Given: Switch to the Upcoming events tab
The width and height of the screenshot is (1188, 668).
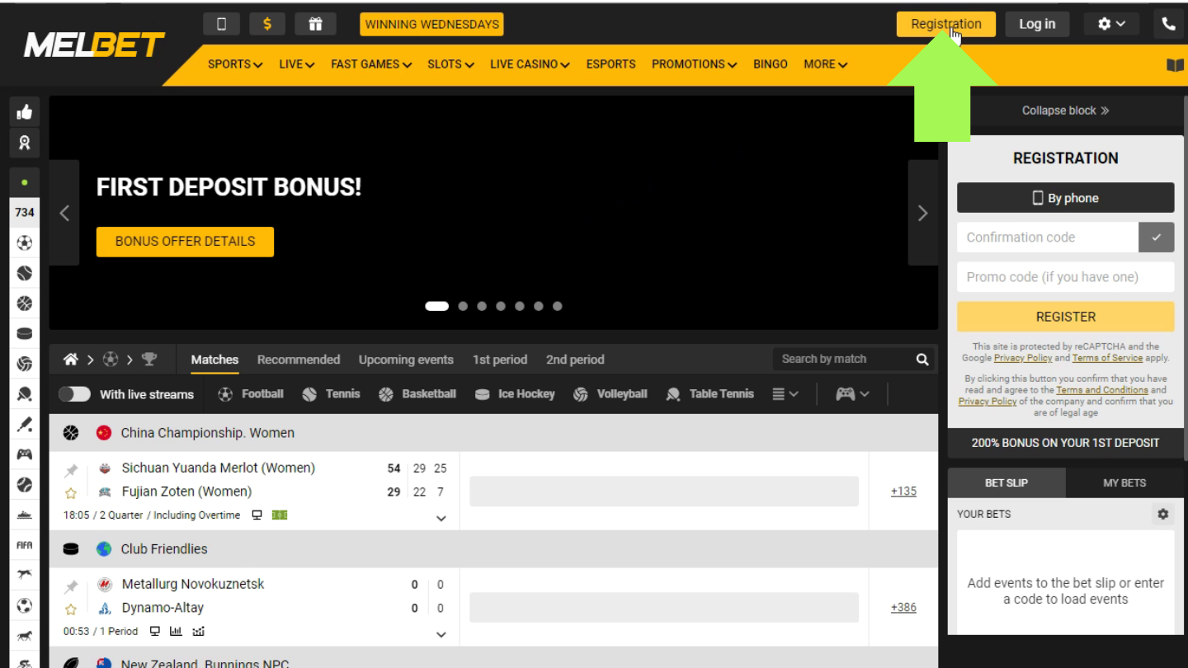Looking at the screenshot, I should coord(406,360).
